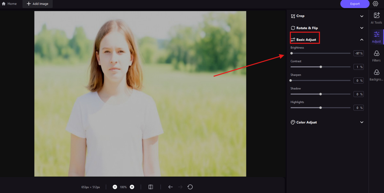Click the Shadow slider handle
This screenshot has height=193, width=384.
(x=321, y=94)
